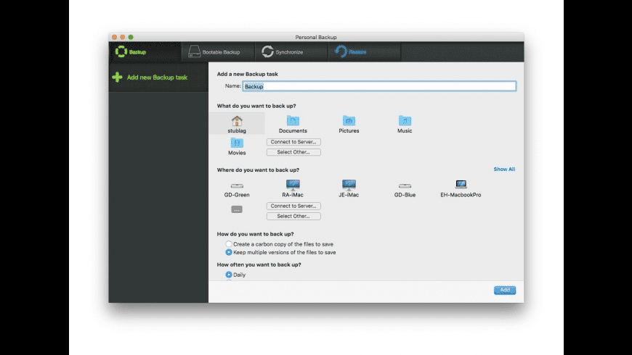632x355 pixels.
Task: Pick the Music folder icon
Action: tap(405, 121)
